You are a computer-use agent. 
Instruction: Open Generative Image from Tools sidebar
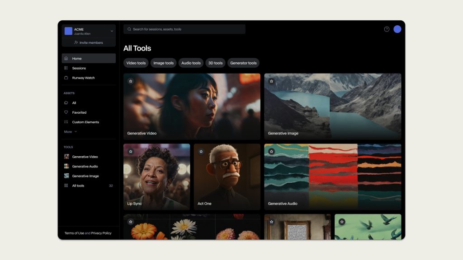point(89,176)
